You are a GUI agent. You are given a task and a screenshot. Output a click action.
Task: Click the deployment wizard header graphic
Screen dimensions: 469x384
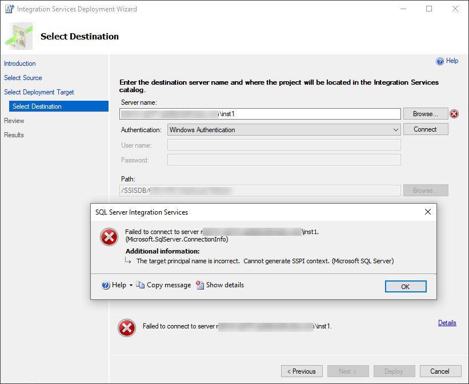tap(19, 36)
